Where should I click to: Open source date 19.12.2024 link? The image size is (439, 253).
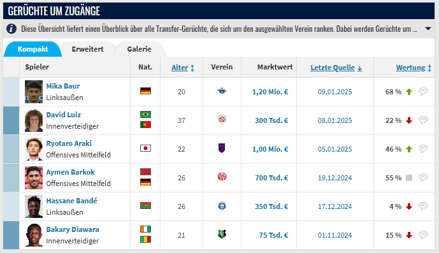pos(335,178)
